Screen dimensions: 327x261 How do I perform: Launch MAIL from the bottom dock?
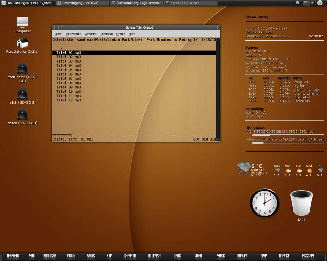pyautogui.click(x=32, y=256)
